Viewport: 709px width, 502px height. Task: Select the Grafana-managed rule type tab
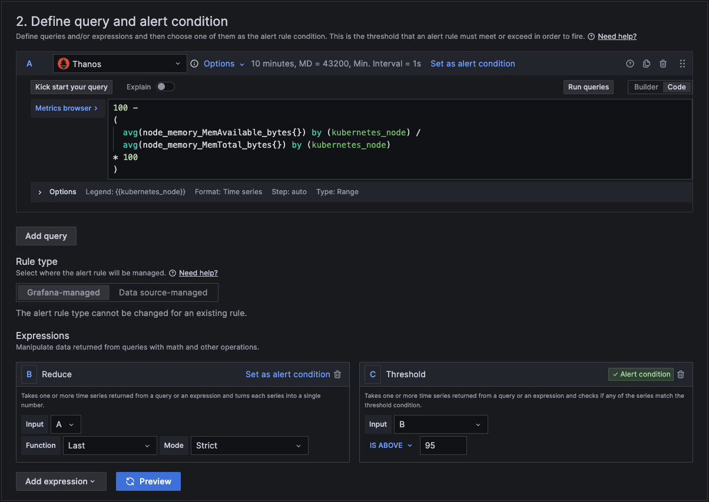coord(64,292)
